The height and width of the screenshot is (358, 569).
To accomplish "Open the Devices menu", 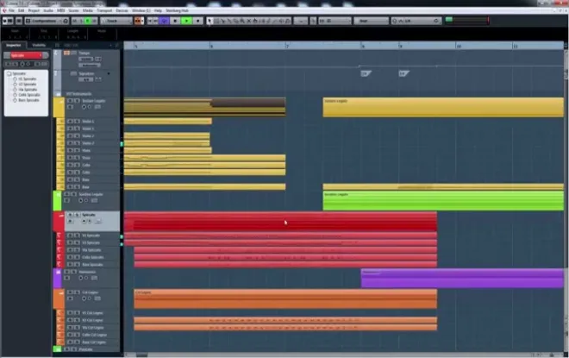I will (x=122, y=10).
